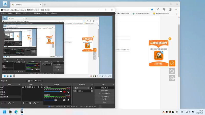
Task: Hide the 显示器采集 2 source with the eye icon
Action: [x=38, y=87]
